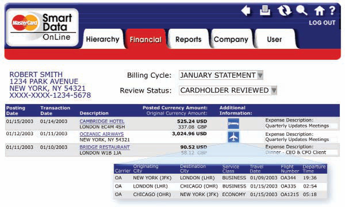345x207 pixels.
Task: Click ECONOMY service class
Action: tap(233, 194)
